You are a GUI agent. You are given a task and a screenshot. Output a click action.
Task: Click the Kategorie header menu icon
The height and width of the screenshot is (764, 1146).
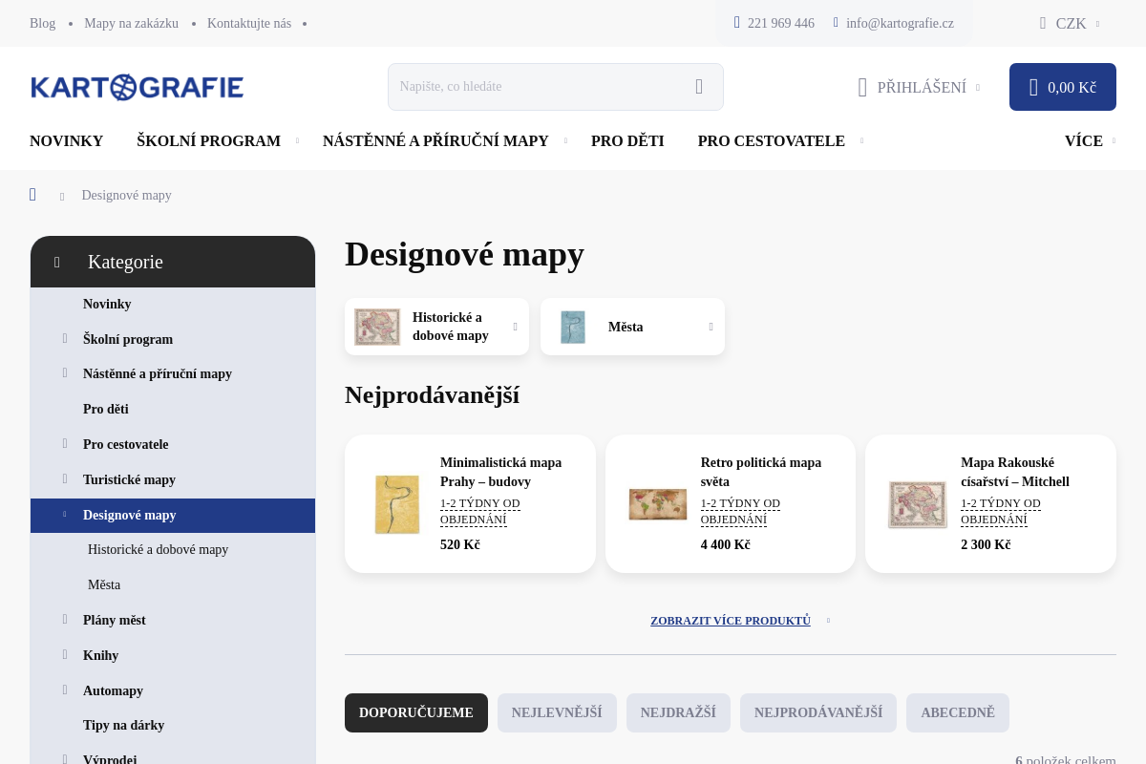pyautogui.click(x=57, y=262)
